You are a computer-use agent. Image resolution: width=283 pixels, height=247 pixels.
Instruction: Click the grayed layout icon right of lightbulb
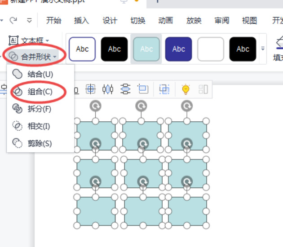coord(203,89)
